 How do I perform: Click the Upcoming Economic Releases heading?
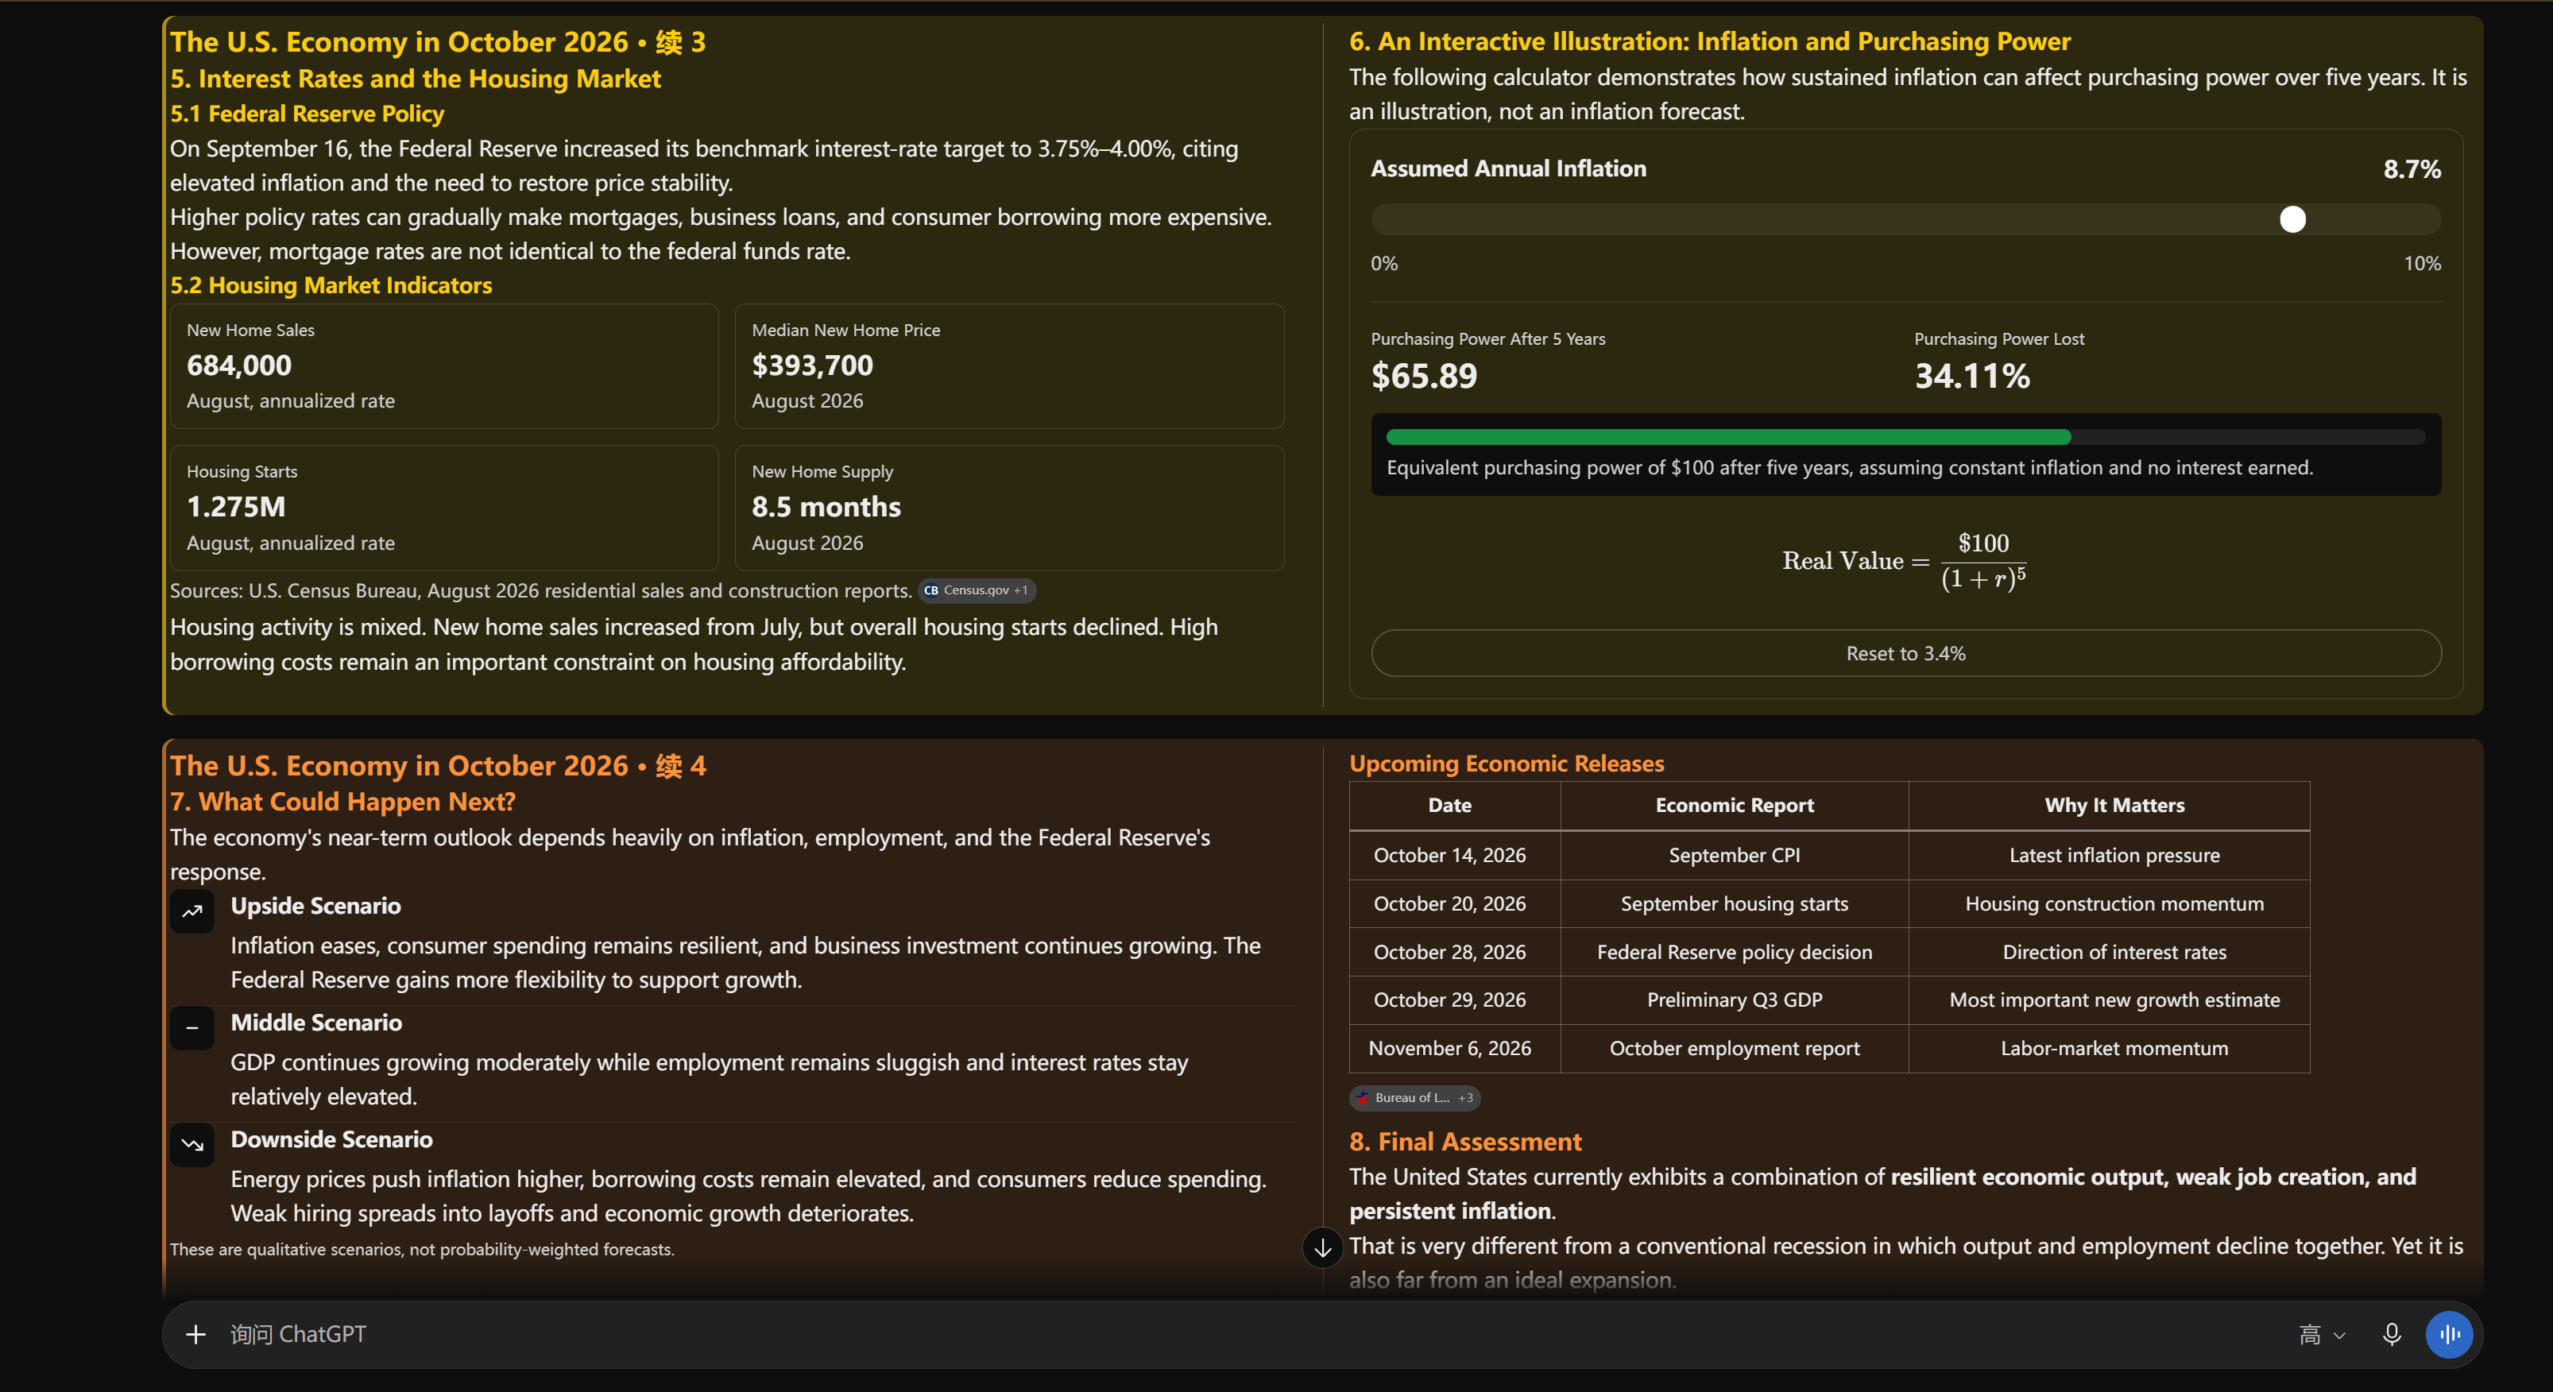1507,764
